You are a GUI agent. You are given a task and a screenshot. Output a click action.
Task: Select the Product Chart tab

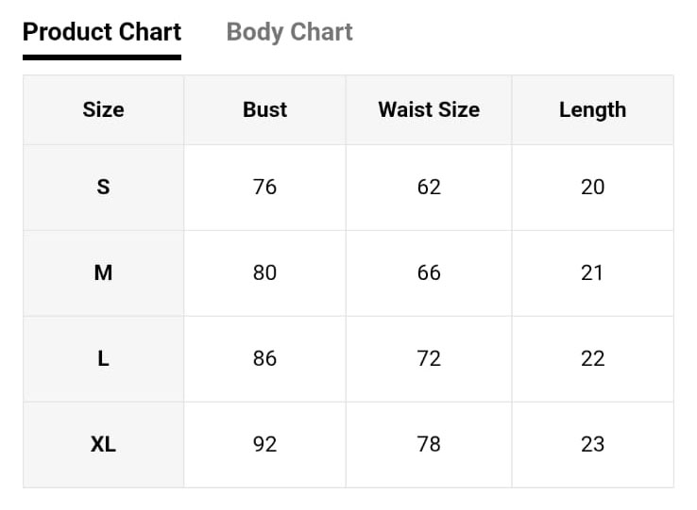click(x=102, y=32)
